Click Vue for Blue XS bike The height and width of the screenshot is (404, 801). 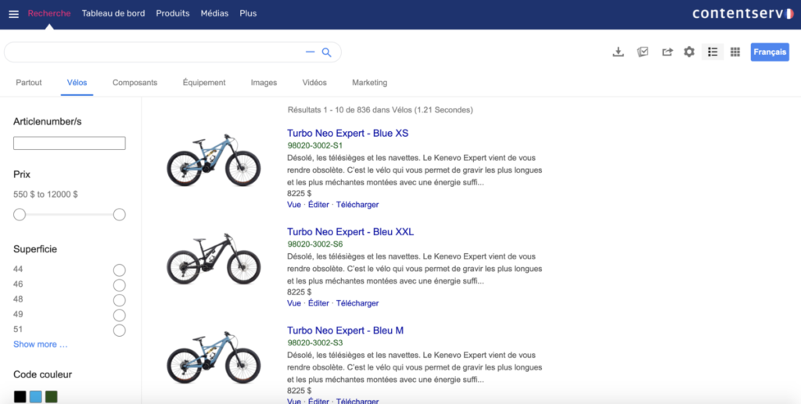[x=294, y=205]
